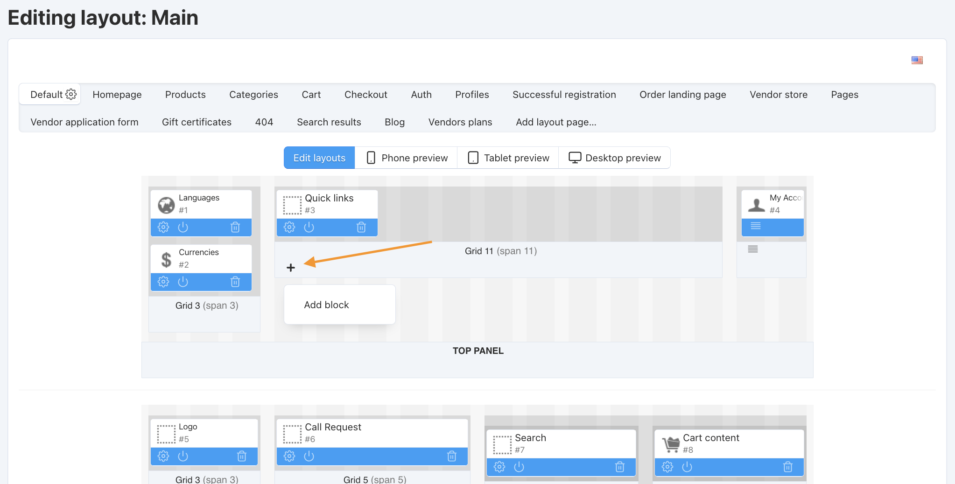Choose Add block from the popup
Image resolution: width=955 pixels, height=484 pixels.
pyautogui.click(x=326, y=305)
